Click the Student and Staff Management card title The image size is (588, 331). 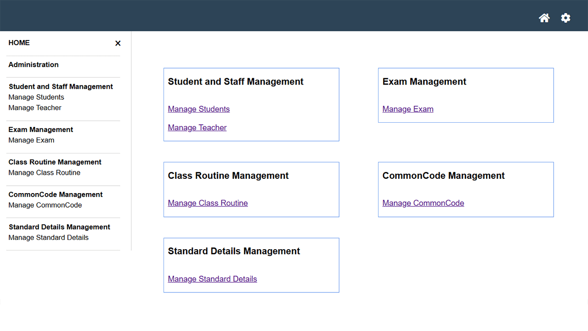tap(236, 82)
